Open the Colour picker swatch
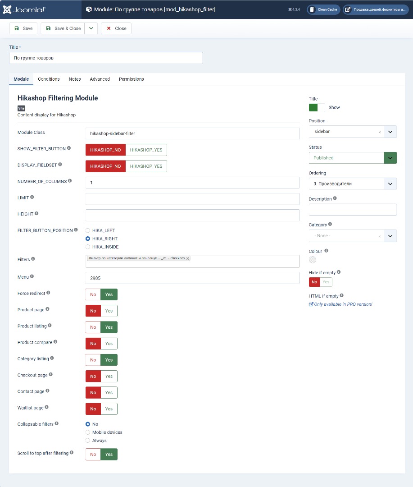 pos(313,260)
